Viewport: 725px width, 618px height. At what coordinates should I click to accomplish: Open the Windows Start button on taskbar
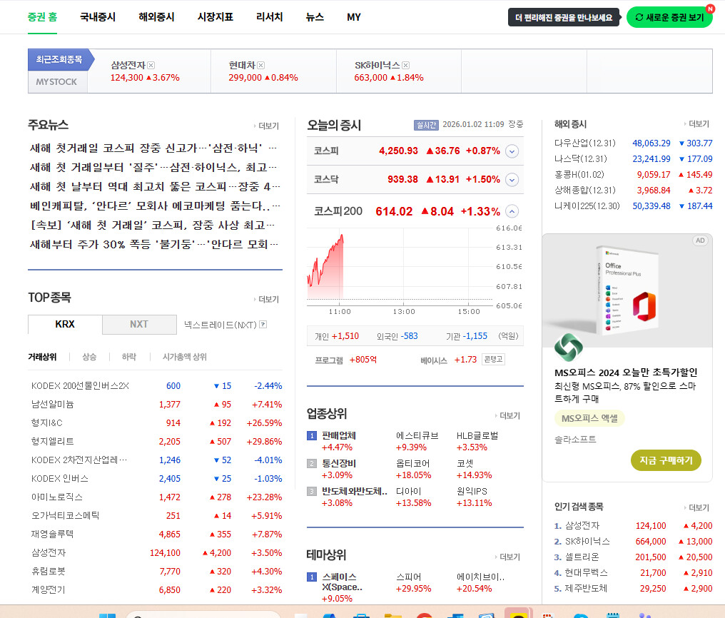coord(107,615)
